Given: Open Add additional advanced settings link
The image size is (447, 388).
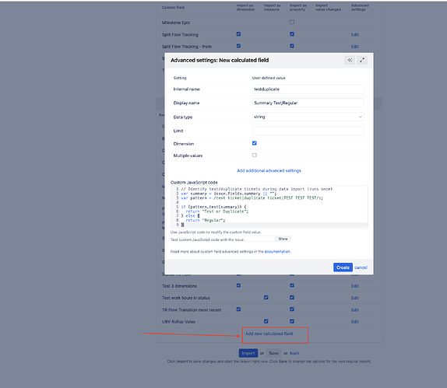Looking at the screenshot, I should tap(269, 170).
